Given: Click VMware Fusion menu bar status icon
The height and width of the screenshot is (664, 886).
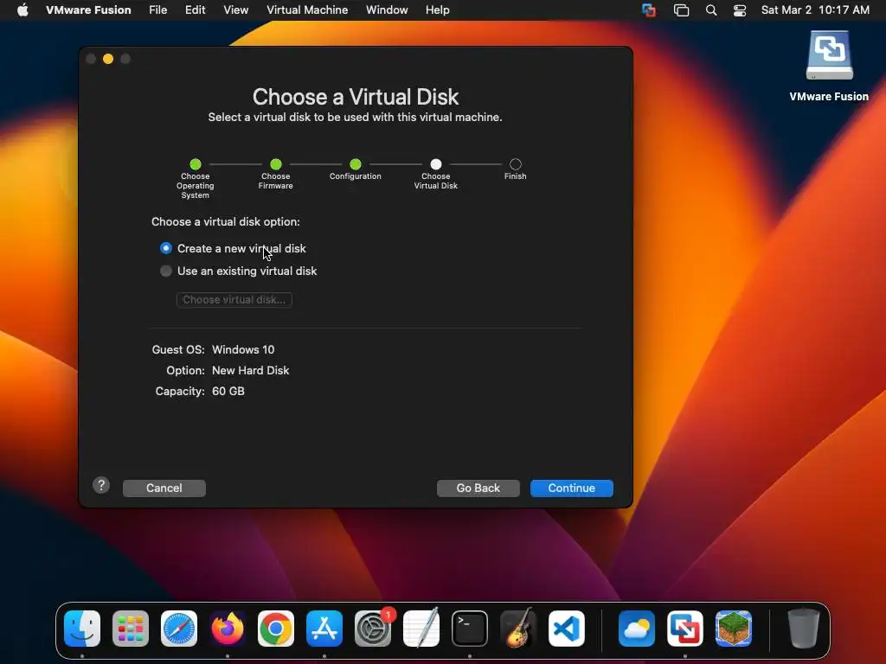Looking at the screenshot, I should 649,10.
